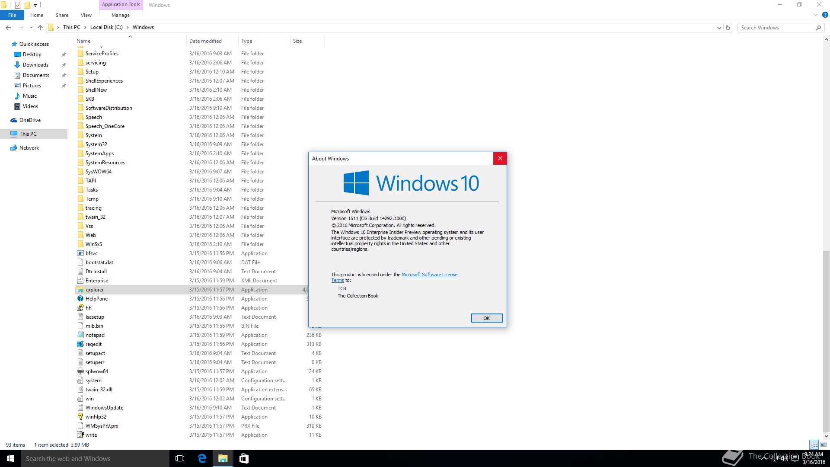The width and height of the screenshot is (830, 467).
Task: Sort files by the Type column
Action: point(264,41)
